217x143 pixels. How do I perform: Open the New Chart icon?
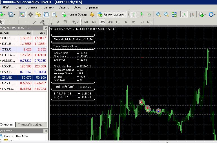[2, 14]
